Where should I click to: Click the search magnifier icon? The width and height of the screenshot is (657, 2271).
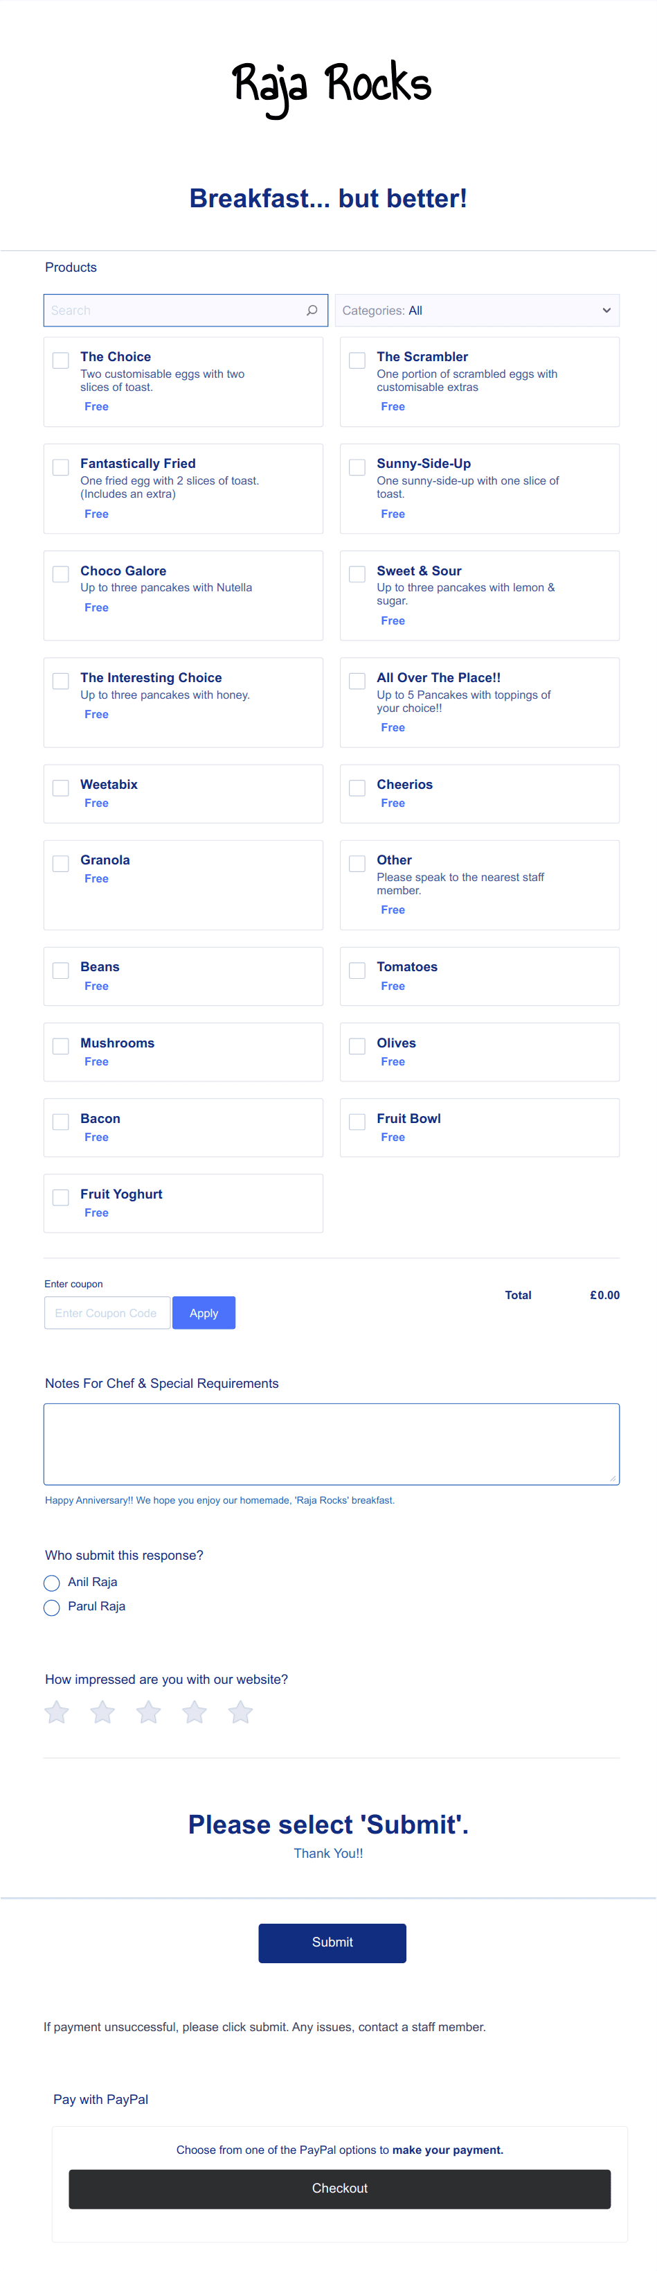coord(312,311)
